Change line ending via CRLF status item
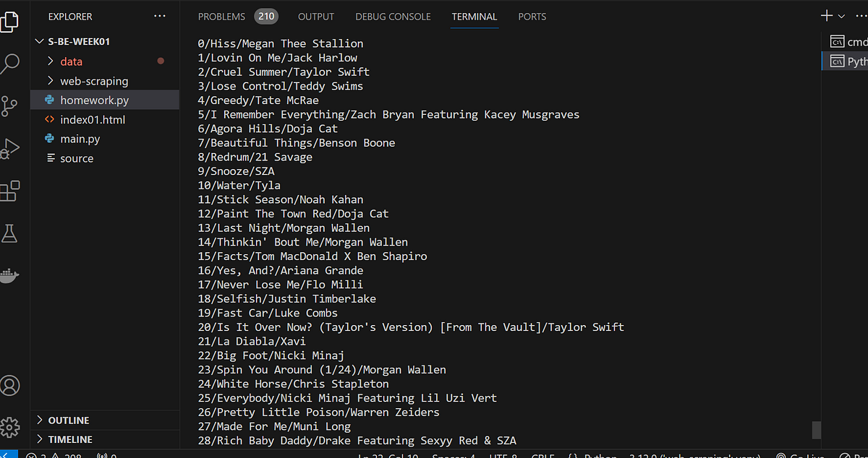The width and height of the screenshot is (868, 458). tap(542, 456)
